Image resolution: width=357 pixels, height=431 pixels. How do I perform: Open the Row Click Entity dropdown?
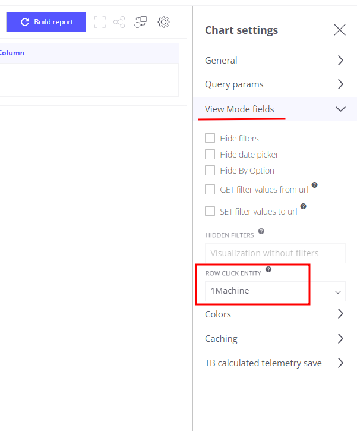pos(275,291)
